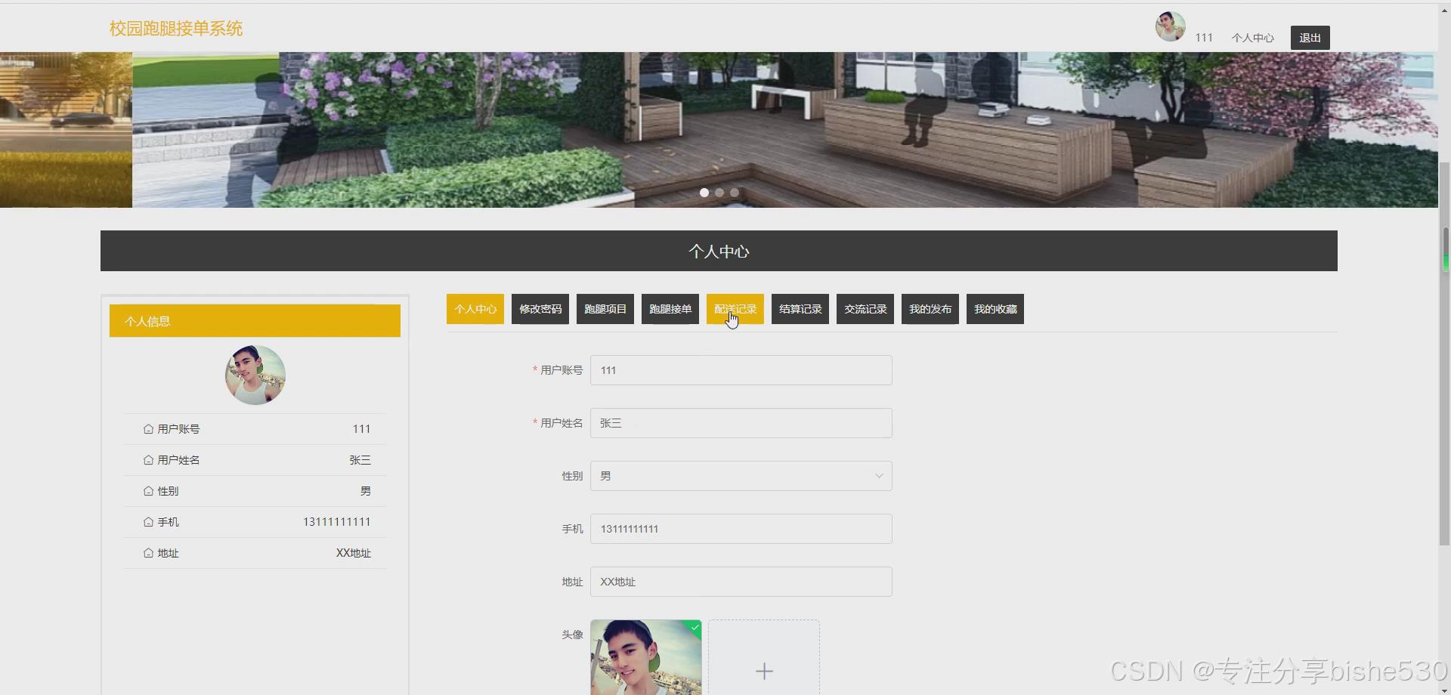Click the home icon beside 用户姓名
Viewport: 1451px width, 695px height.
coord(148,460)
